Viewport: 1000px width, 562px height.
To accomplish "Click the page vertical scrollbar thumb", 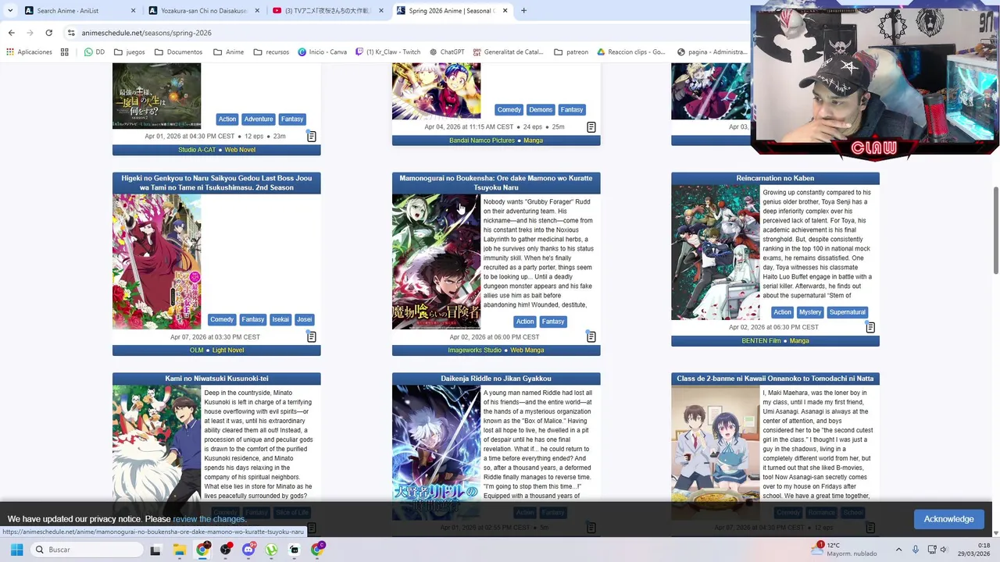I will tap(995, 231).
